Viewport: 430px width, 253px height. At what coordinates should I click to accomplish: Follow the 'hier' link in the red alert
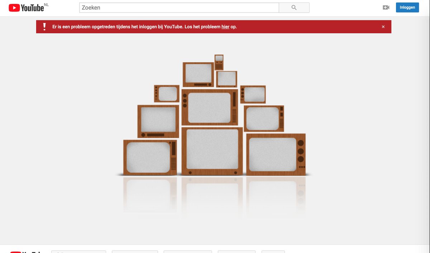pos(225,27)
